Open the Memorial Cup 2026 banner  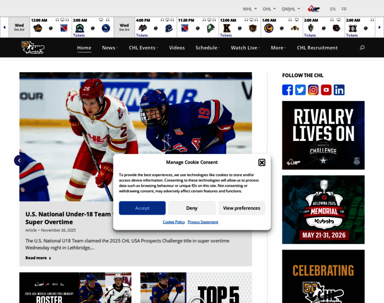[323, 210]
